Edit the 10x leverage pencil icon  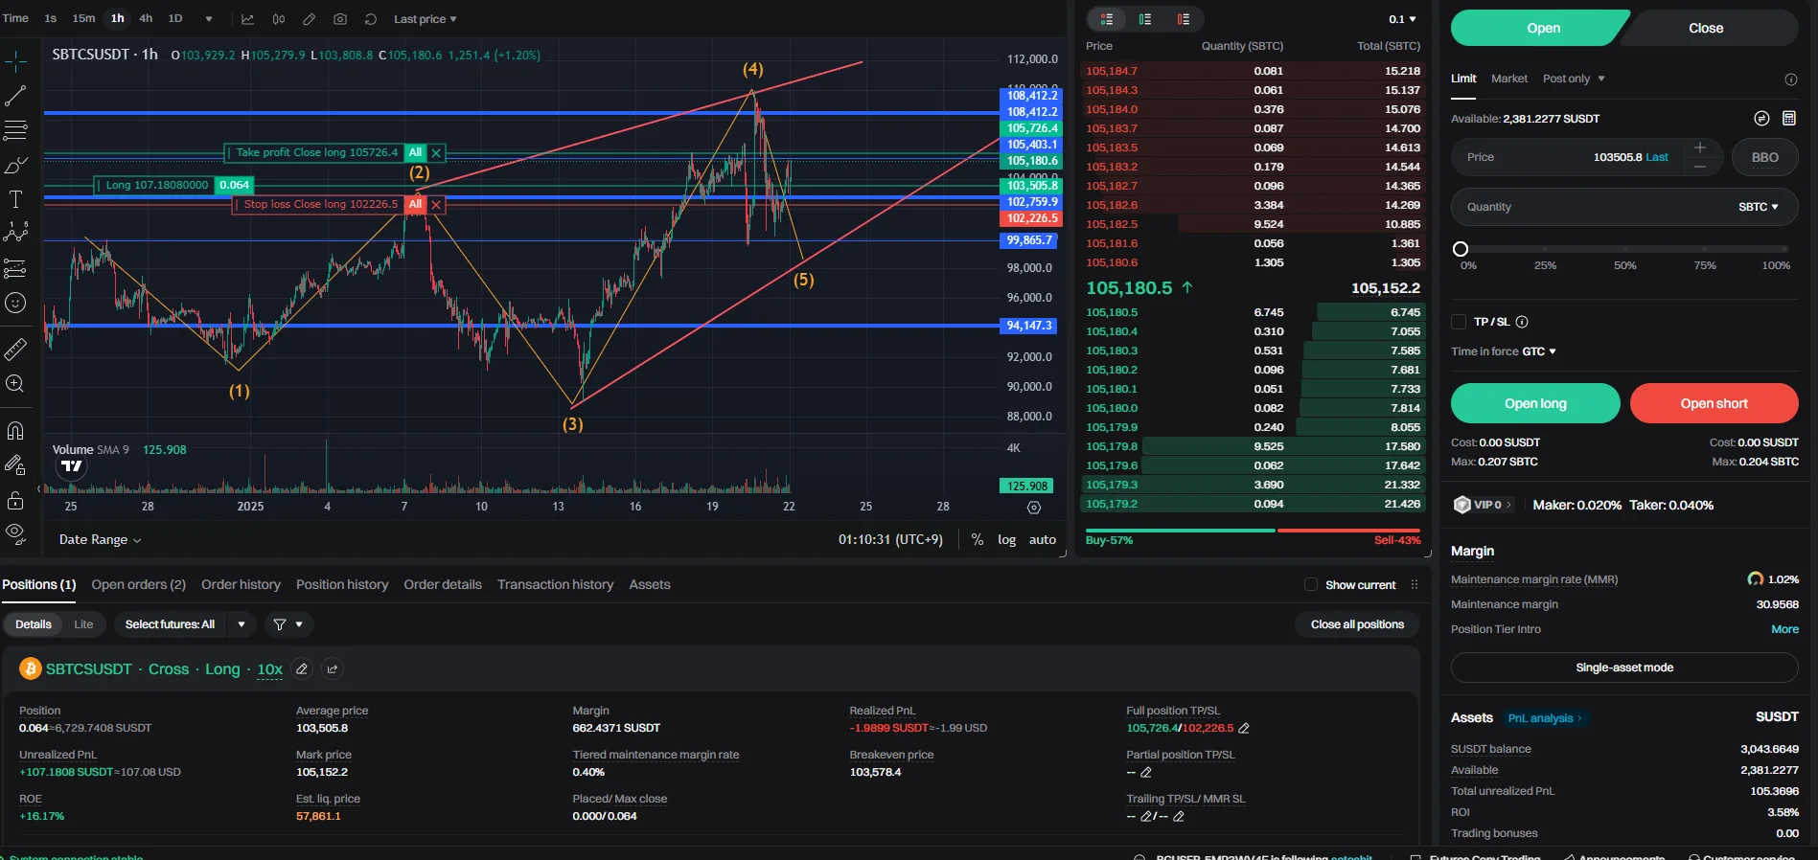click(302, 668)
